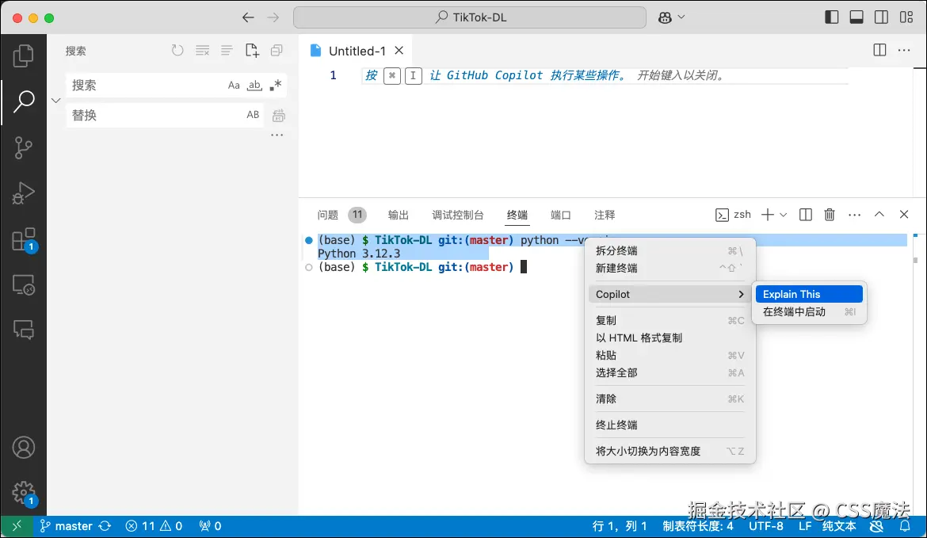The image size is (927, 538).
Task: Open the Remote Explorer view
Action: [24, 285]
